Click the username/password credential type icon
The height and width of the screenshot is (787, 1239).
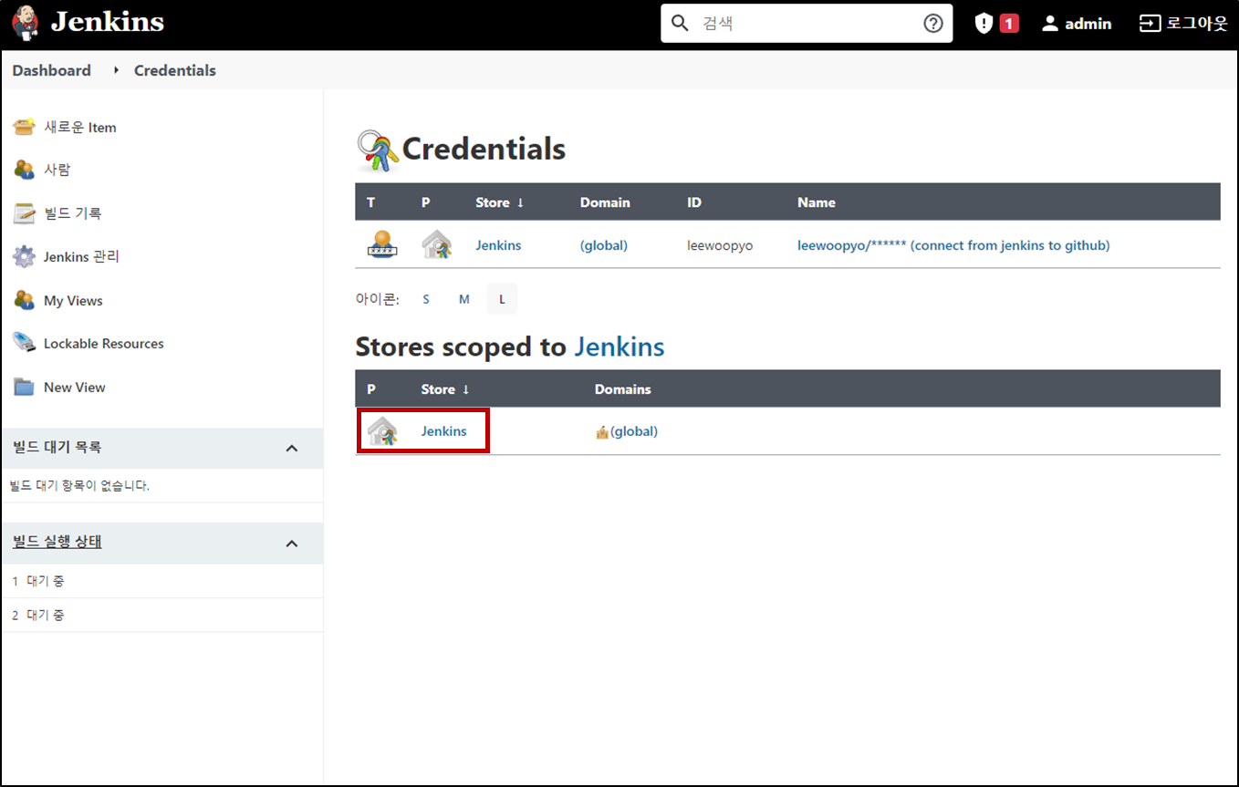(x=383, y=244)
